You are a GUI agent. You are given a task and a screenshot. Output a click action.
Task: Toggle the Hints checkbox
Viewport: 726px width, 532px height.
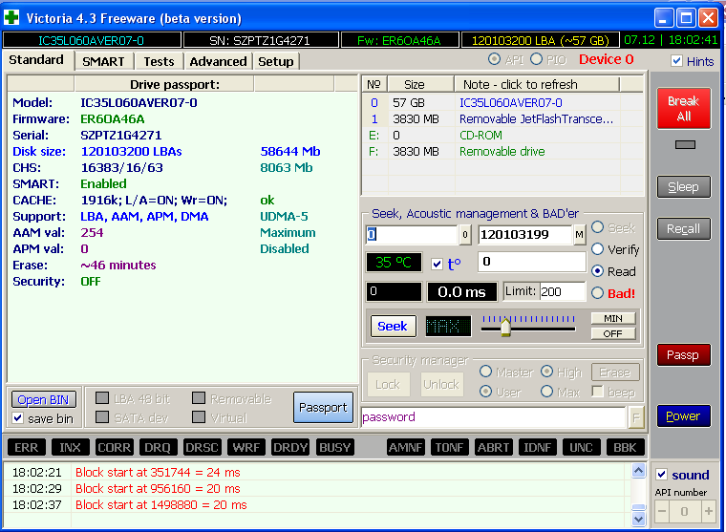676,61
